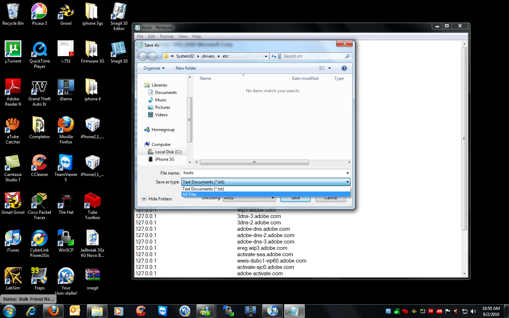509x318 pixels.
Task: Select Libraries in the navigation pane
Action: (159, 85)
